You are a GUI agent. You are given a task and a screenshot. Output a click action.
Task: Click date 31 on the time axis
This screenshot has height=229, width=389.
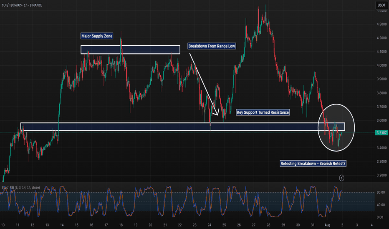pyautogui.click(x=313, y=225)
